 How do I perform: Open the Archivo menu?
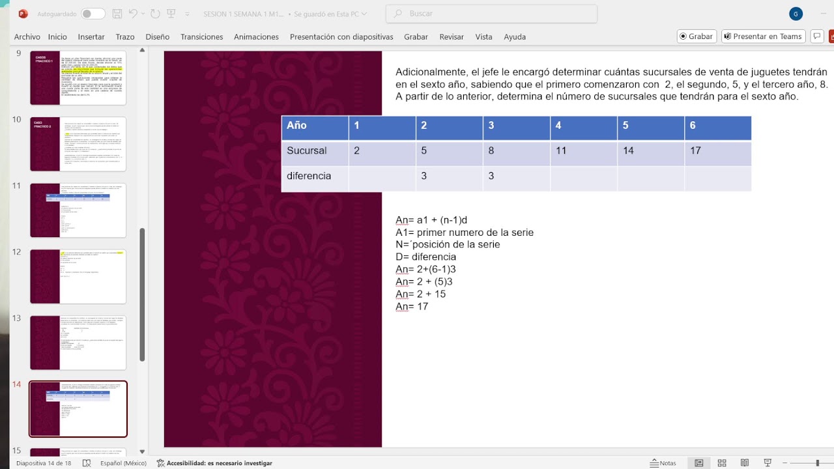27,37
